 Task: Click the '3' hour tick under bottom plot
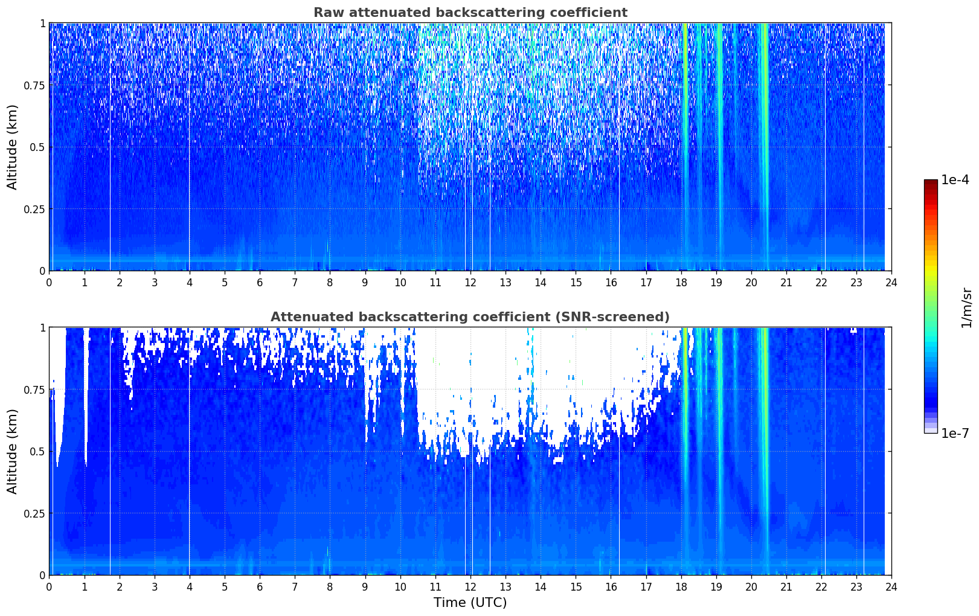pyautogui.click(x=155, y=586)
